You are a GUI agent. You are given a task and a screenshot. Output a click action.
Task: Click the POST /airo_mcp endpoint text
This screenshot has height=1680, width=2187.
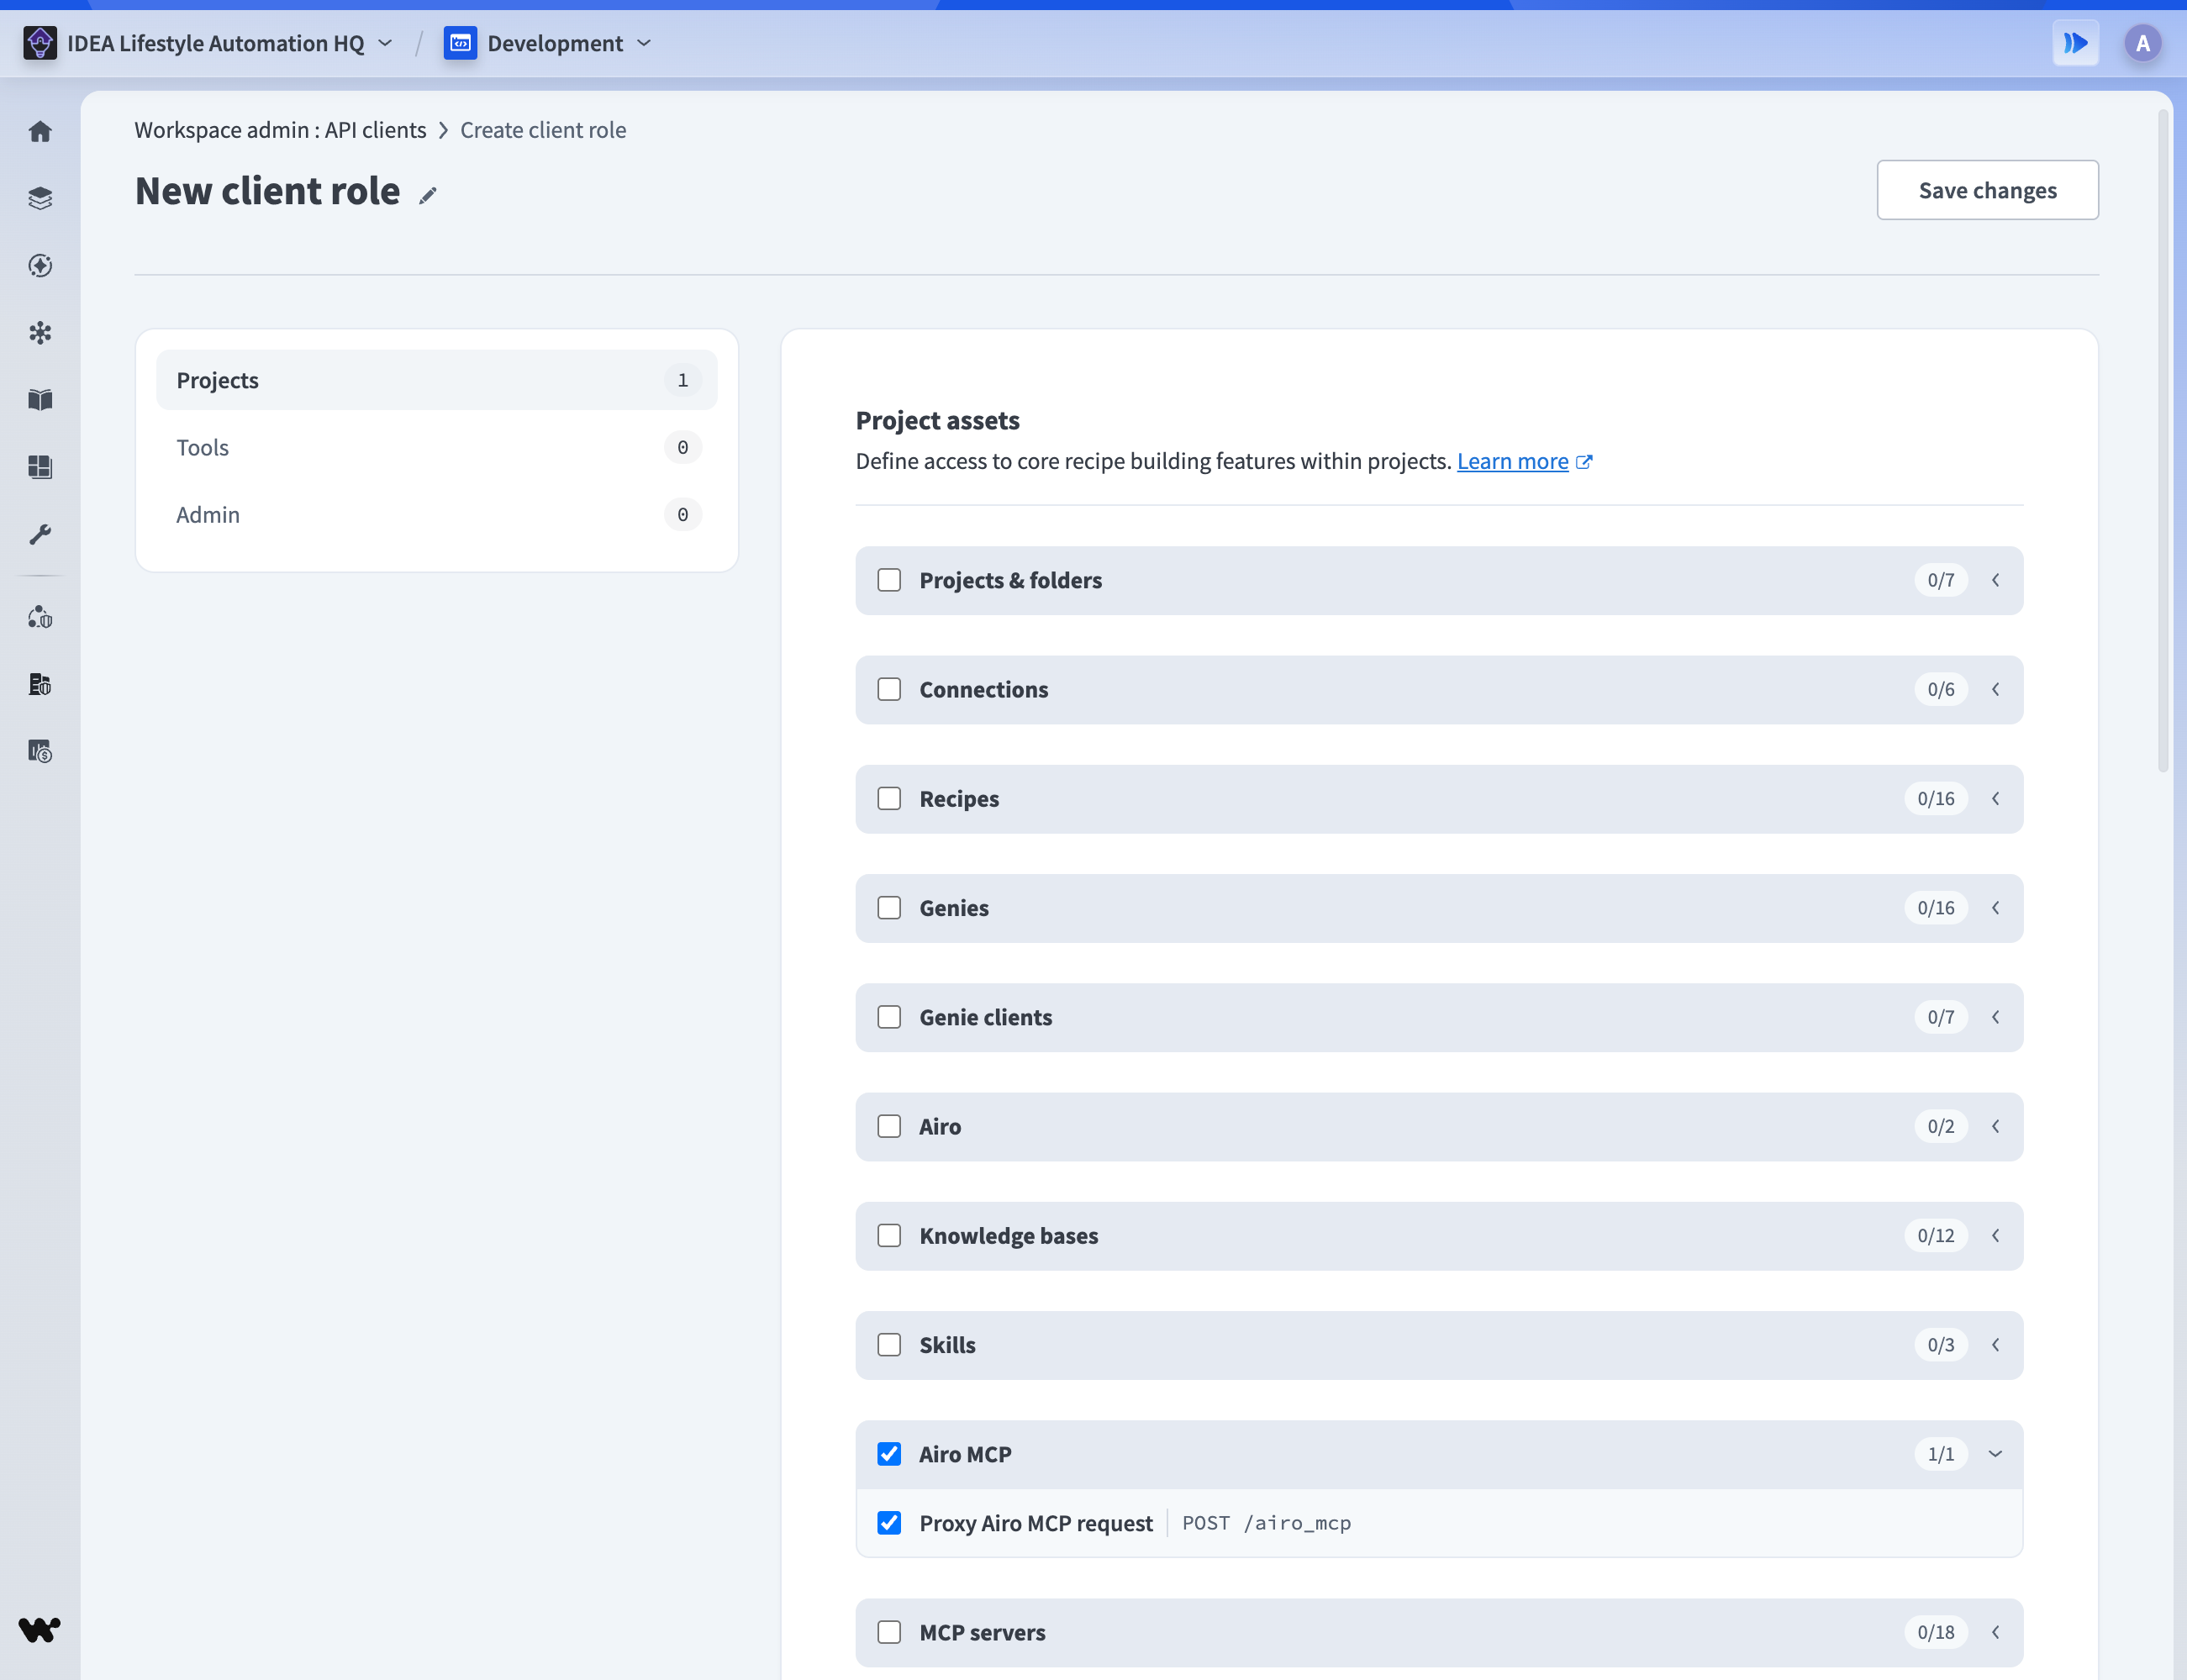click(x=1266, y=1523)
